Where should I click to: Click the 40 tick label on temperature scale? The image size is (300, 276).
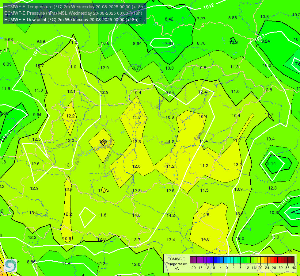[x=294, y=268]
